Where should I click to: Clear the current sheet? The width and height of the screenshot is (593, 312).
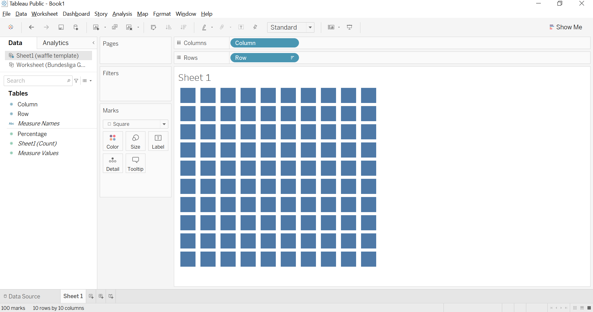(129, 27)
